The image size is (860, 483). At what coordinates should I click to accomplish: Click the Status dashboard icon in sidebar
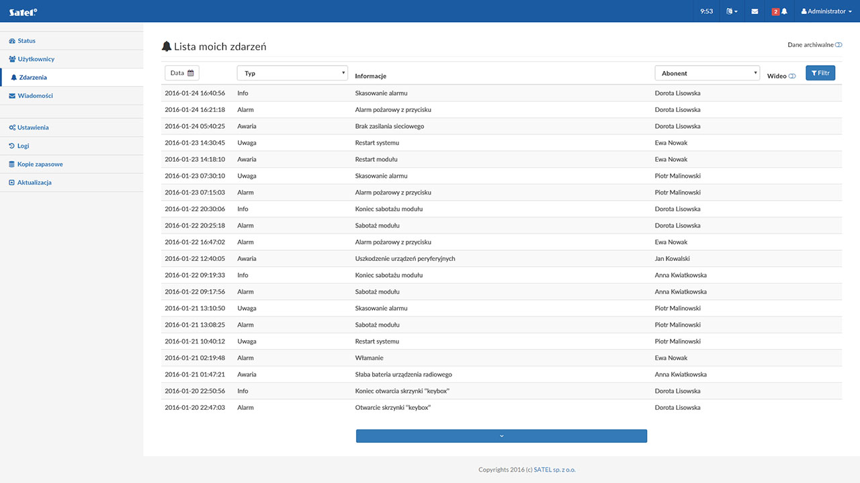tap(12, 41)
